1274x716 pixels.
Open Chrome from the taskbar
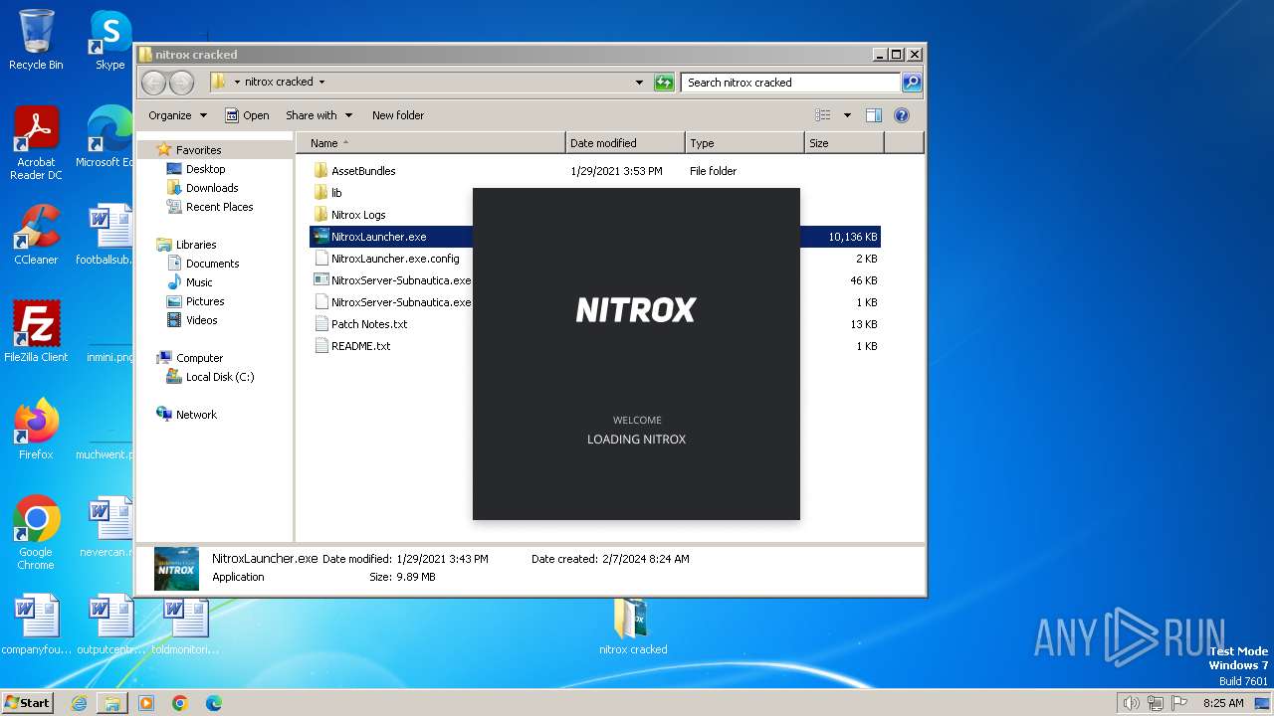pos(180,703)
